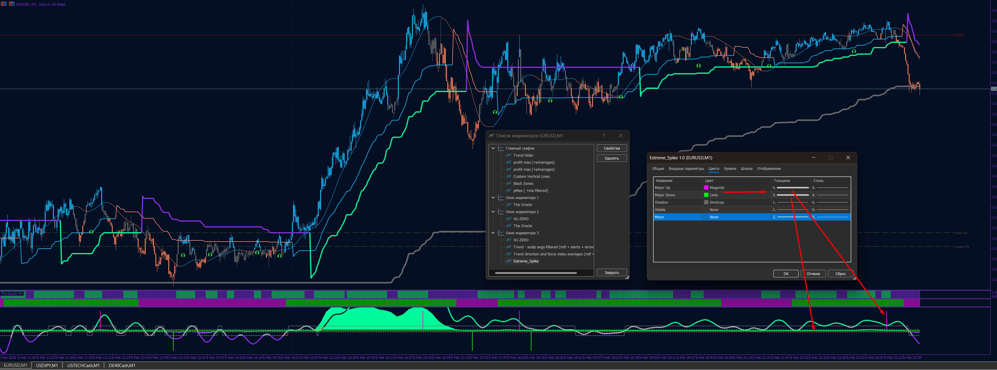Click the pMax (+ma filtered) indicator icon

(509, 191)
